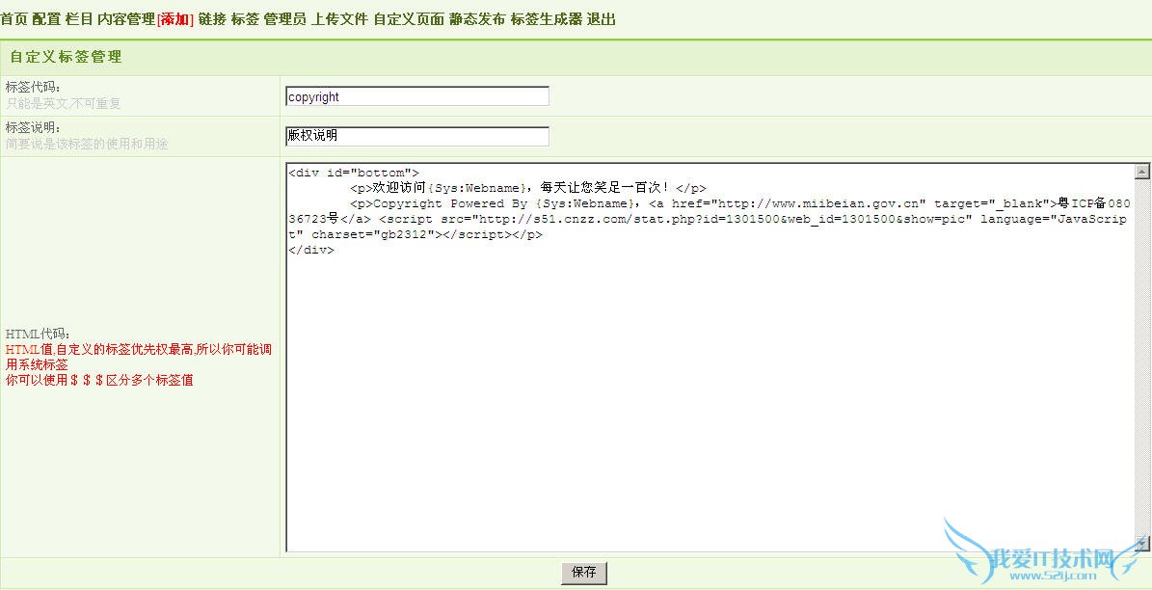1152x590 pixels.
Task: Go to 静态发布 page
Action: tap(477, 20)
